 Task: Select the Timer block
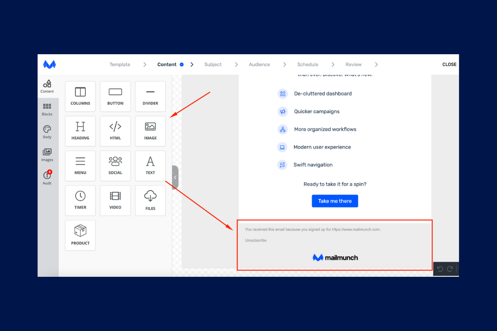tap(80, 201)
